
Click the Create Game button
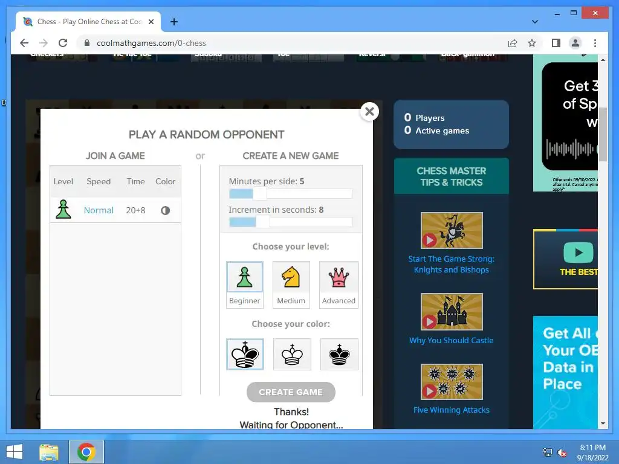291,392
